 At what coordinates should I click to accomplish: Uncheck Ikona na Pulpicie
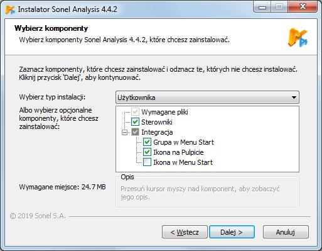pos(147,152)
